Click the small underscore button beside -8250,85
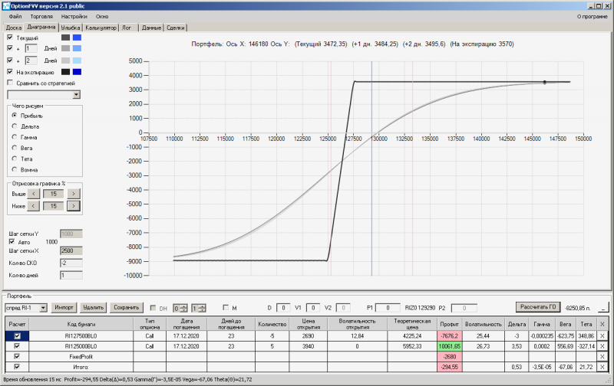Viewport: 614px width, 386px height. pyautogui.click(x=603, y=308)
